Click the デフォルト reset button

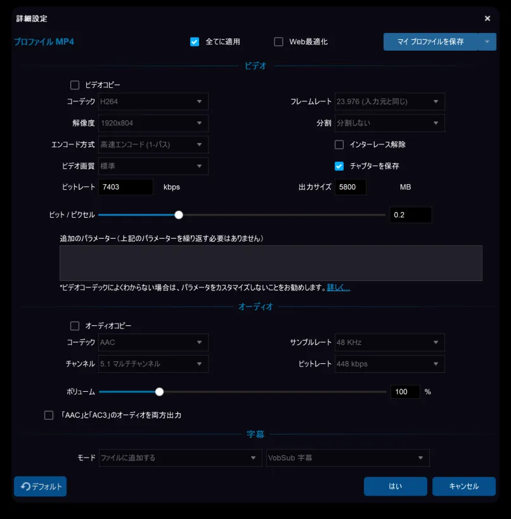[40, 487]
